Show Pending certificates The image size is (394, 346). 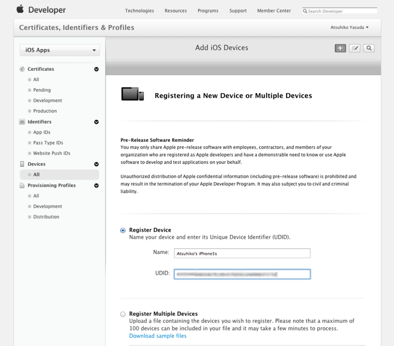click(x=42, y=90)
